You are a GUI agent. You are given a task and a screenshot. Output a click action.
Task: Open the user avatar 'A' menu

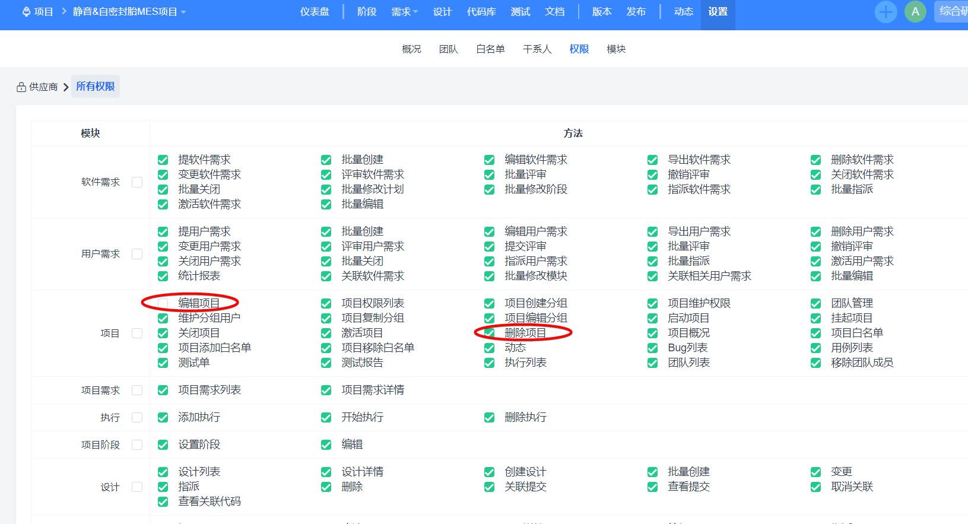tap(915, 12)
